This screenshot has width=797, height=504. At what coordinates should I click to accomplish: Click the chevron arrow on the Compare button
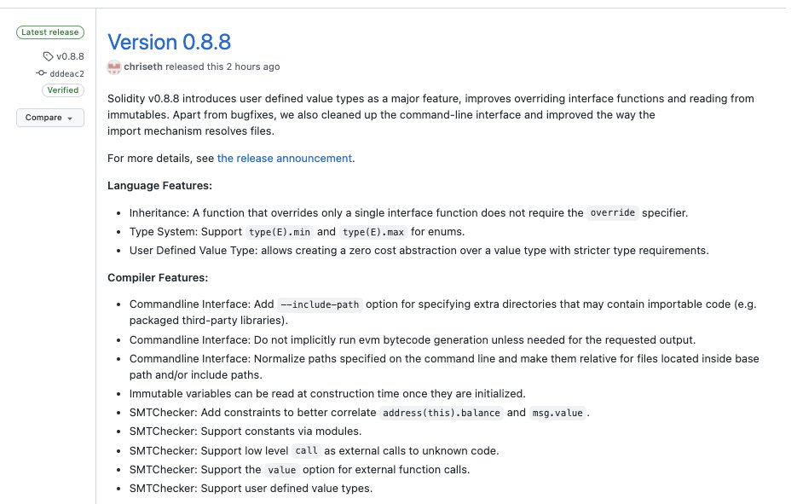[71, 118]
